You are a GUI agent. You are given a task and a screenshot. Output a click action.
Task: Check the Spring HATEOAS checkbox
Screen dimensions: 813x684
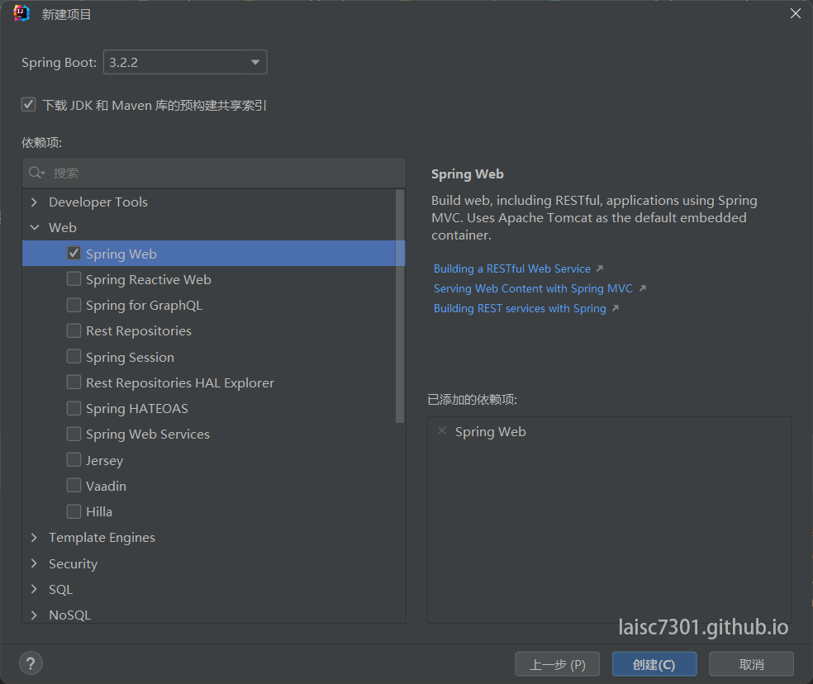(x=74, y=408)
